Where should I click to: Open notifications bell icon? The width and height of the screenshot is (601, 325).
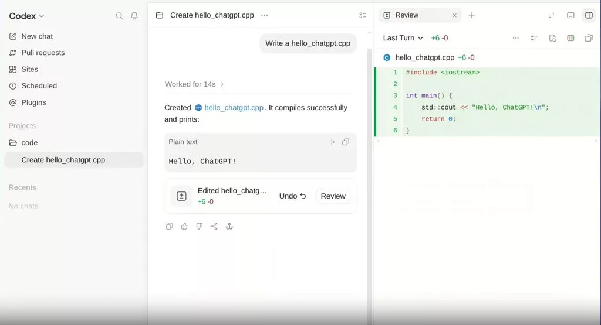(x=134, y=16)
